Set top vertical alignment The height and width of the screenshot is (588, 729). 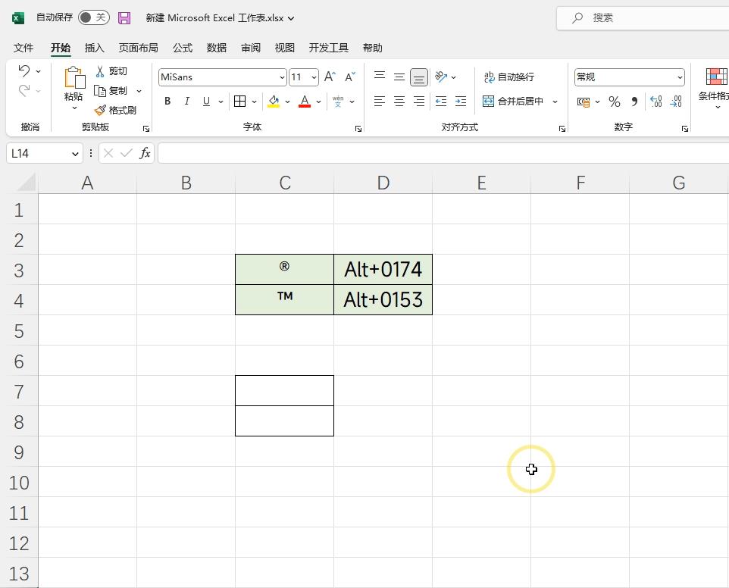point(380,77)
